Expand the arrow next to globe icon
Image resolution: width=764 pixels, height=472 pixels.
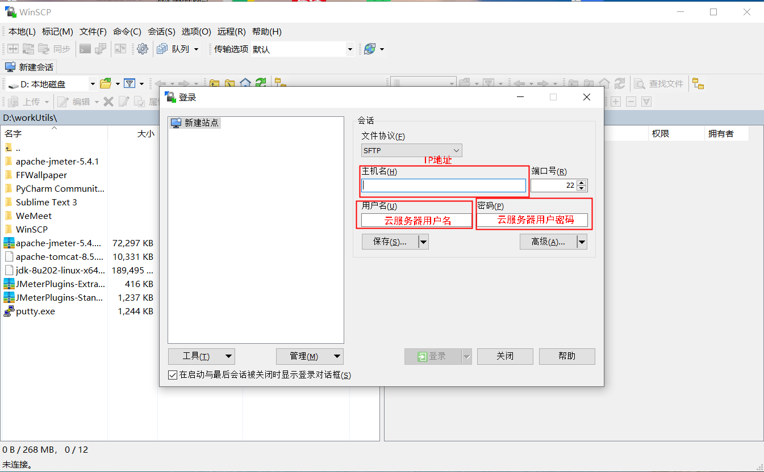coord(382,49)
